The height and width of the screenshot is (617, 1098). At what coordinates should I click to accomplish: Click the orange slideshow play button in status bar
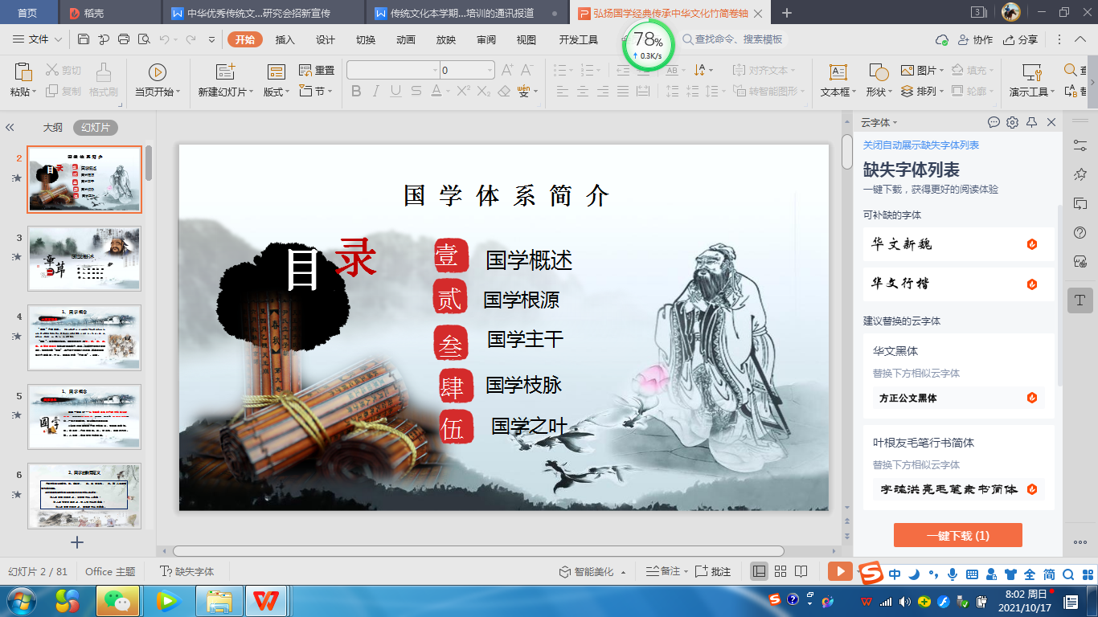pyautogui.click(x=840, y=571)
